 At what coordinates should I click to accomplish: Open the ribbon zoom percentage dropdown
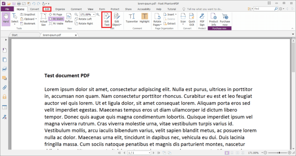point(94,15)
